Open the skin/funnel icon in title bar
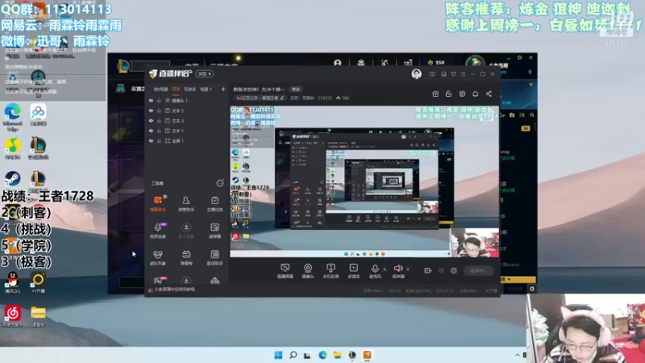Screen dimensions: 645x363 (453, 74)
